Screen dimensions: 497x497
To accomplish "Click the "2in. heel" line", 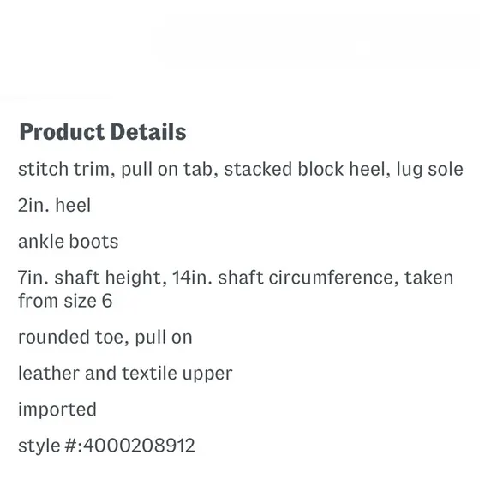I will point(55,205).
